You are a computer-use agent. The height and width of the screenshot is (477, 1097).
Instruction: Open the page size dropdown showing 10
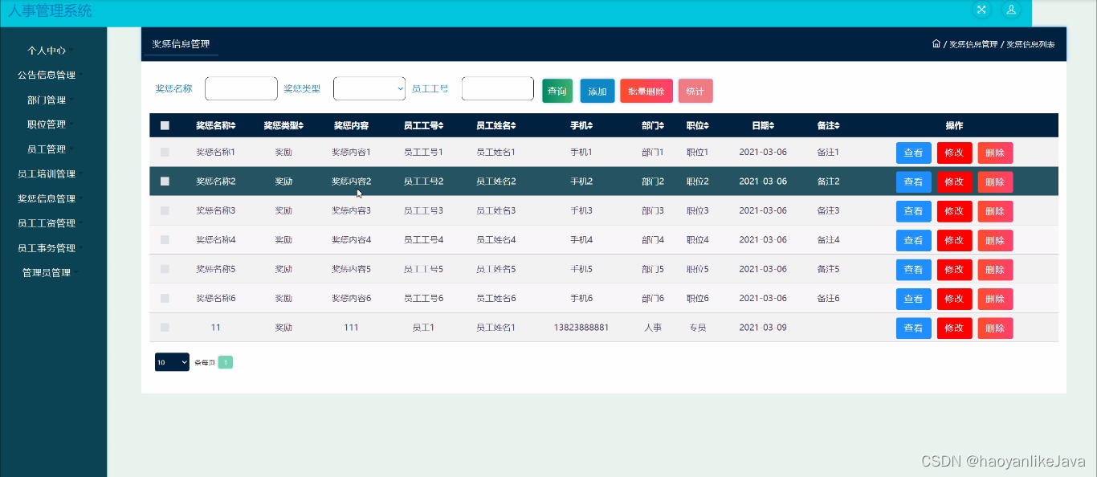coord(172,362)
